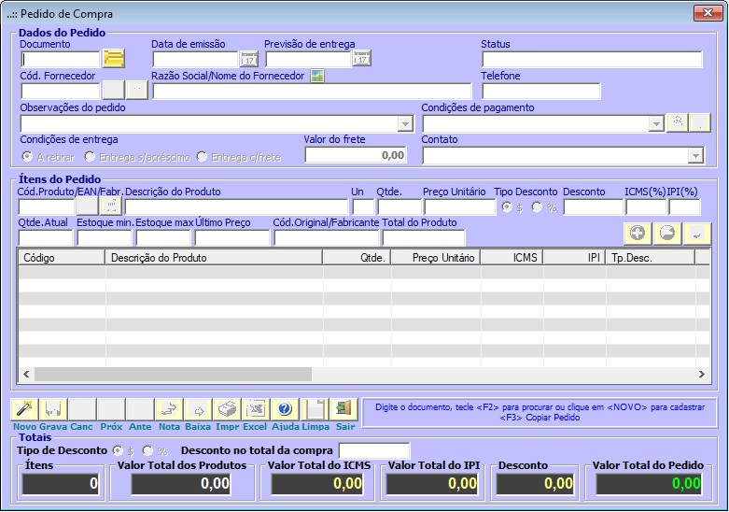Close the Pedido de Compra window
This screenshot has width=729, height=512.
click(x=708, y=12)
